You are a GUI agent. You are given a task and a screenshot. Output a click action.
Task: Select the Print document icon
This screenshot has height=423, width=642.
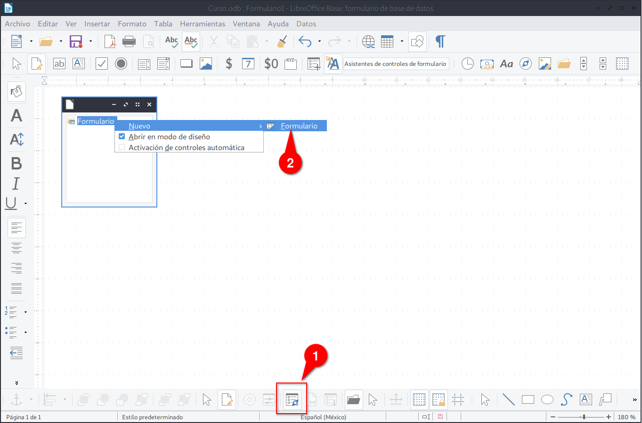pos(129,42)
